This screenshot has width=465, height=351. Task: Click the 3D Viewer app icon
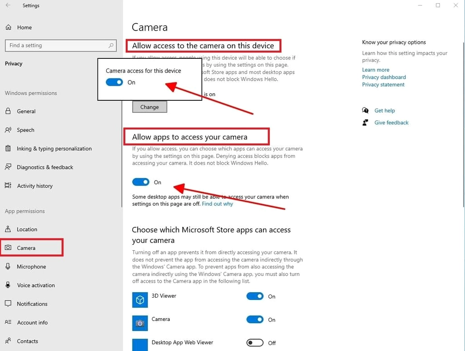[140, 300]
